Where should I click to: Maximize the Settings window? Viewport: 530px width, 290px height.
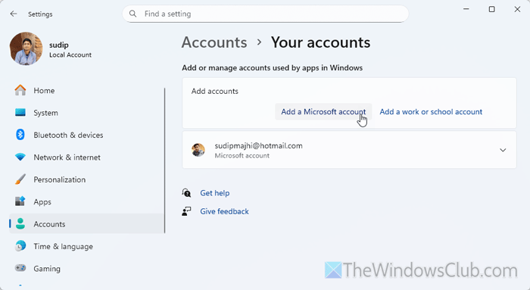click(492, 9)
